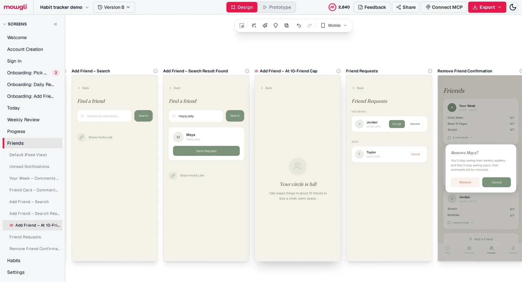Click Remove in Remove Maya dialog
522x282 pixels.
(x=465, y=182)
